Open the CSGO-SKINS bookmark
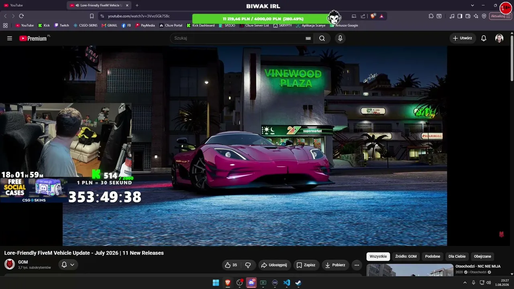Viewport: 514px width, 289px height. 86,25
